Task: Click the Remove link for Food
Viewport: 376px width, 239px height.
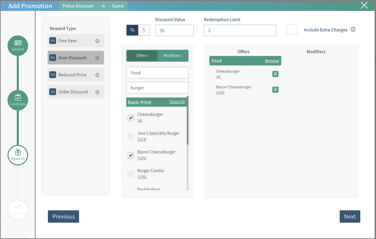Action: (x=272, y=61)
